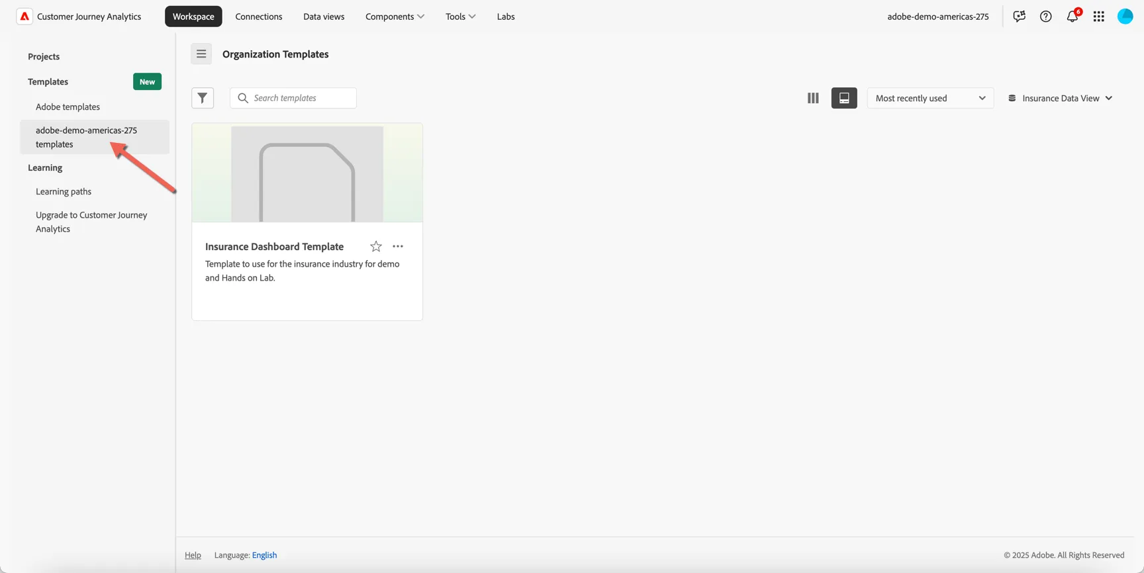Image resolution: width=1144 pixels, height=573 pixels.
Task: Expand the Tools menu
Action: coord(461,17)
